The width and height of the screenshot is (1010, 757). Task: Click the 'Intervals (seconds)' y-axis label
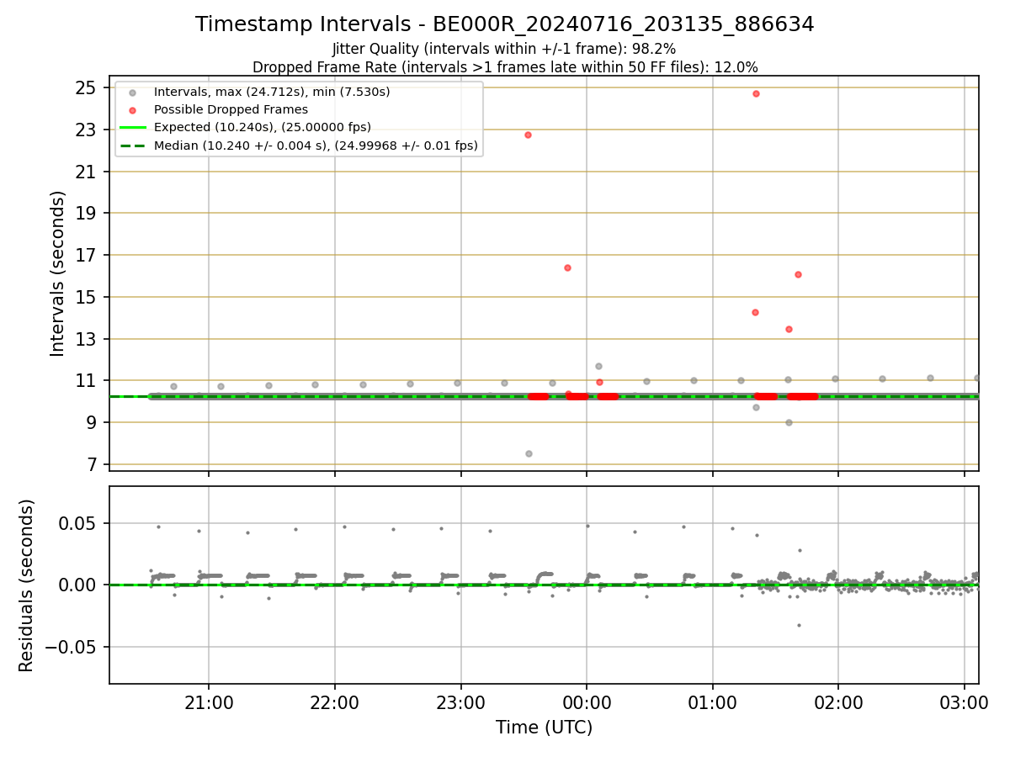point(57,273)
